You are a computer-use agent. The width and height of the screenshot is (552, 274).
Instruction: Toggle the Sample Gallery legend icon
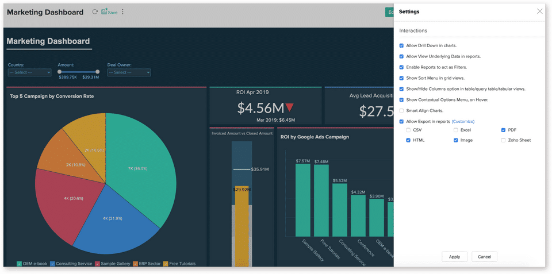(98, 264)
